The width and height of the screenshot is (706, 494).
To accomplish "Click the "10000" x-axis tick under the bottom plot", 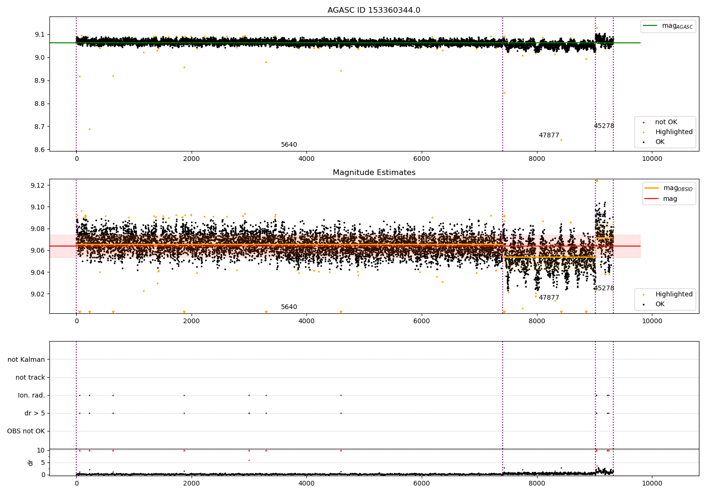I will 652,484.
